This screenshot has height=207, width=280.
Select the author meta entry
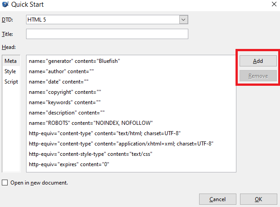62,71
